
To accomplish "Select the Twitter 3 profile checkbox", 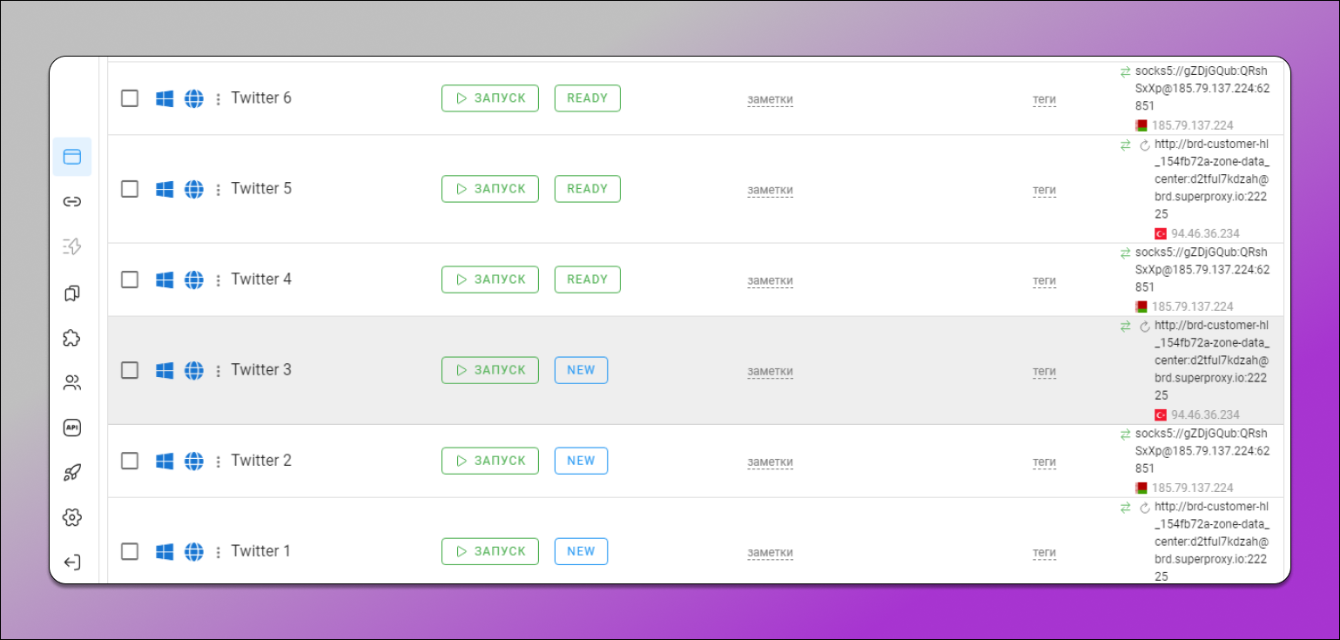I will 130,370.
